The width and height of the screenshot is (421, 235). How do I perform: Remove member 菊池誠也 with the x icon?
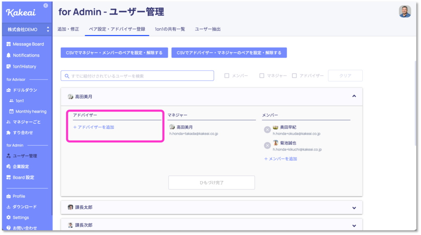pyautogui.click(x=267, y=146)
